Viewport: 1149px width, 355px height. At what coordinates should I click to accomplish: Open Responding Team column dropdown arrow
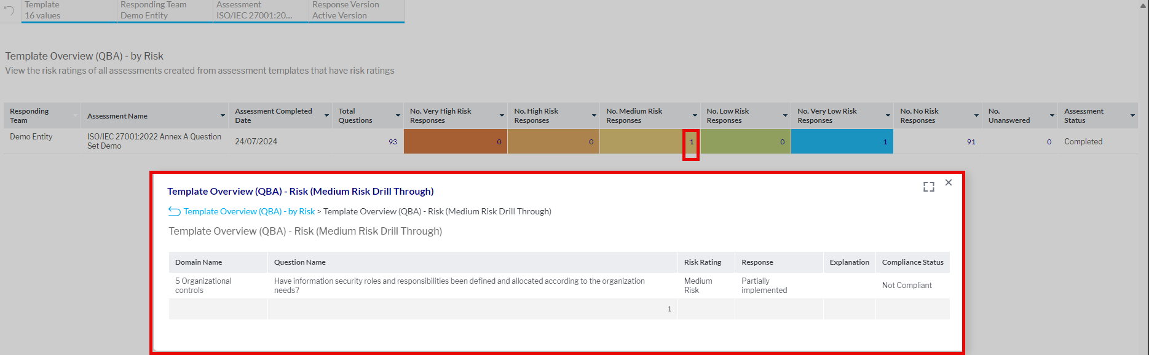pos(76,115)
